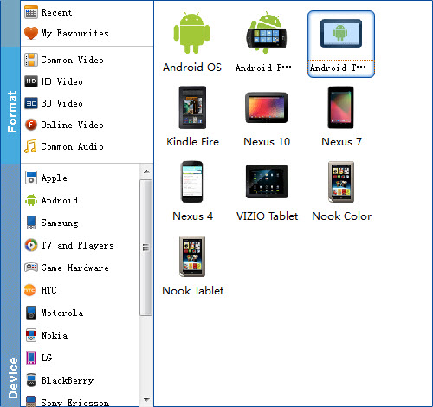Select Apple in the device list
The width and height of the screenshot is (433, 407).
81,178
